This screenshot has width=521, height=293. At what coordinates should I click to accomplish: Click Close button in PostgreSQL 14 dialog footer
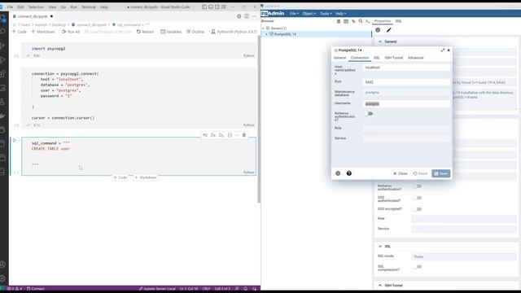[401, 173]
